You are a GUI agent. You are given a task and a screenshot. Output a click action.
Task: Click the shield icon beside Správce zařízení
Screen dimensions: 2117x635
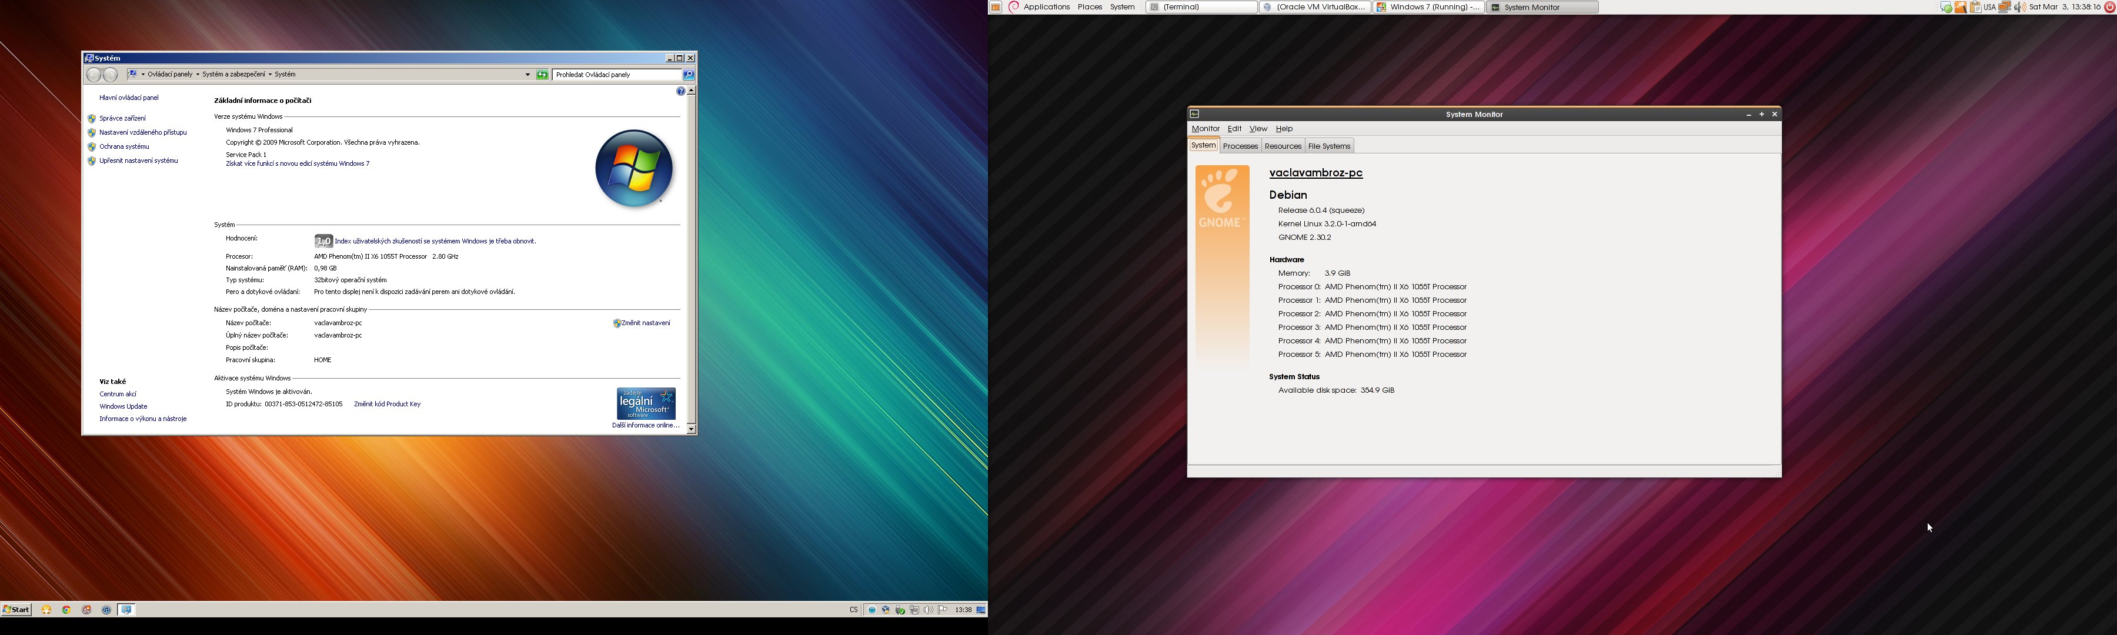tap(91, 118)
